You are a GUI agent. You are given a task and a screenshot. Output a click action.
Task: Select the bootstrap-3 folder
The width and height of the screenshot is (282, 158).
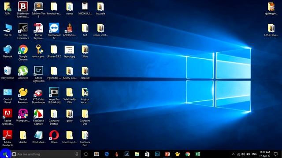(70, 137)
